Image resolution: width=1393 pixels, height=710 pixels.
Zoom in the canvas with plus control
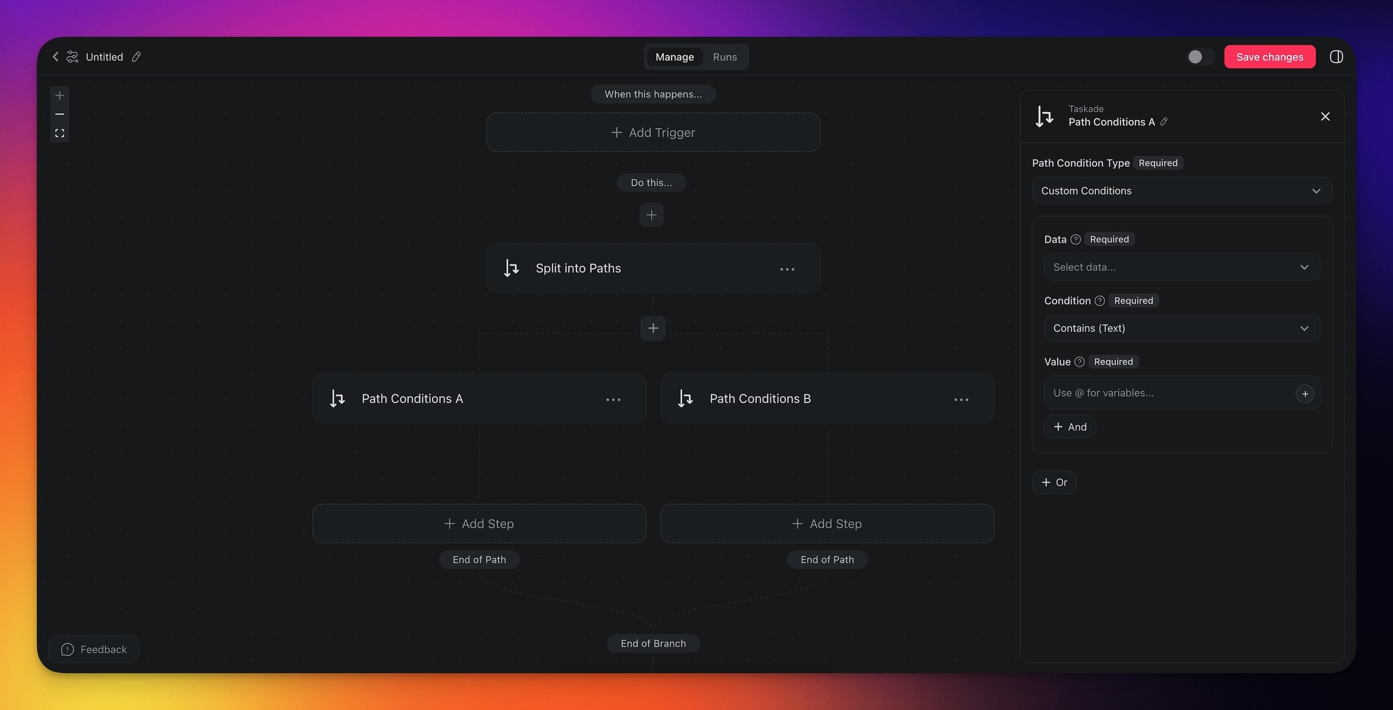(x=60, y=96)
